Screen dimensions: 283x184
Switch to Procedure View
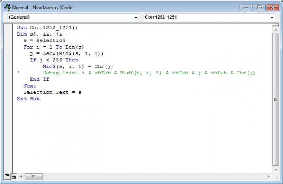(7, 176)
